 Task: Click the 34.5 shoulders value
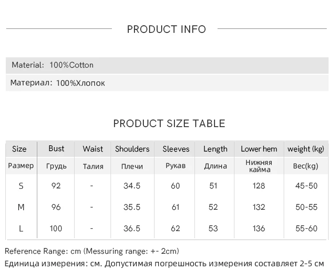click(132, 186)
